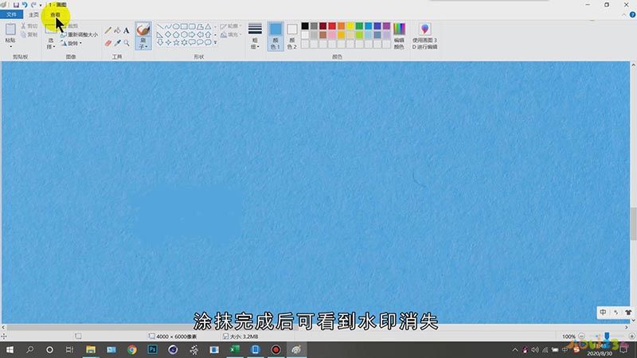Open the Edit colors dialog
637x358 pixels.
tap(399, 36)
